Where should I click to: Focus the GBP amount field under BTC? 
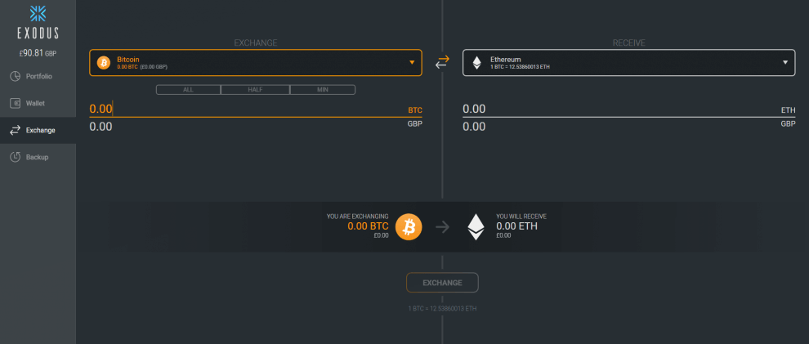click(x=256, y=127)
